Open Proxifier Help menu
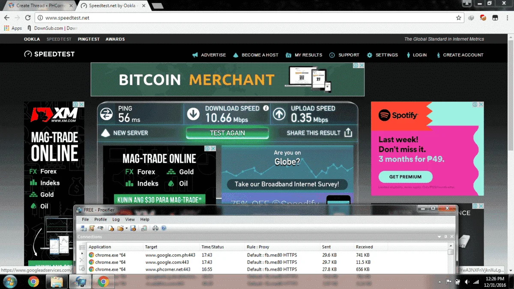Viewport: 514px width, 289px height. click(145, 219)
